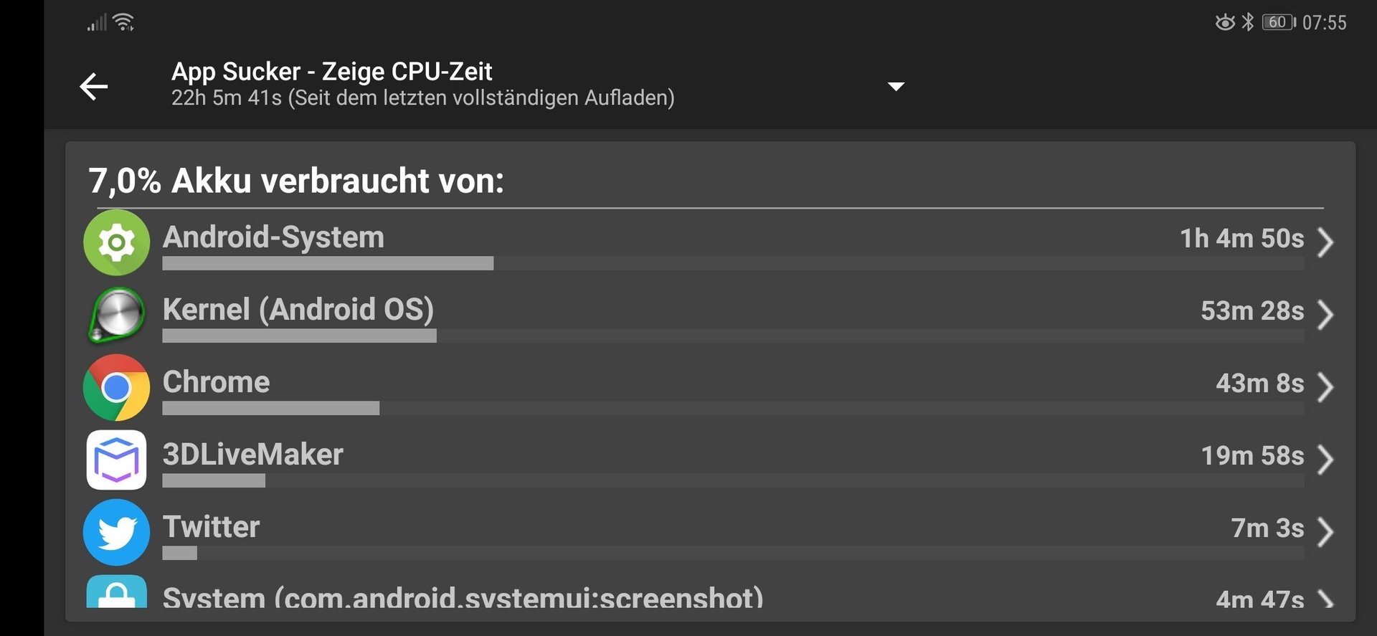The height and width of the screenshot is (636, 1377).
Task: Expand the 3DLiveMaker row chevron
Action: coord(1325,459)
